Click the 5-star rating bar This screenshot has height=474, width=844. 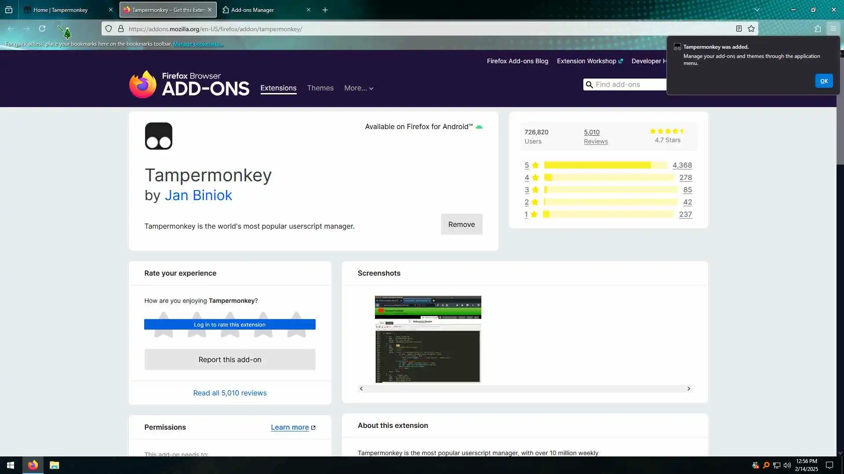coord(605,165)
